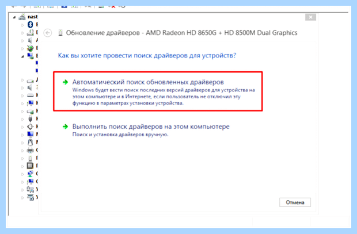Select the DVD drive category icon
Screen dimensions: 357x234
(x=30, y=33)
